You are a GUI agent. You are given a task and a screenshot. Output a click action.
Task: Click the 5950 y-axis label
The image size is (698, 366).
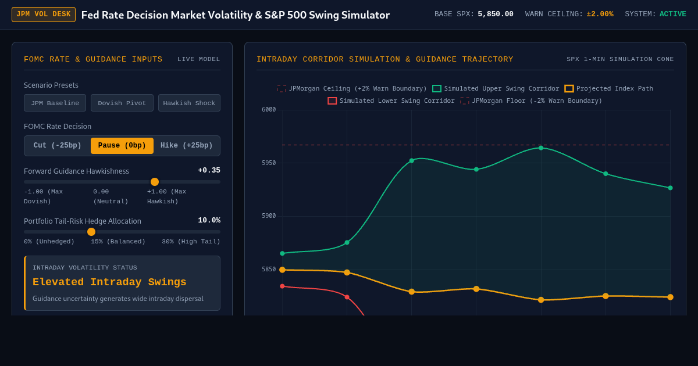(269, 163)
